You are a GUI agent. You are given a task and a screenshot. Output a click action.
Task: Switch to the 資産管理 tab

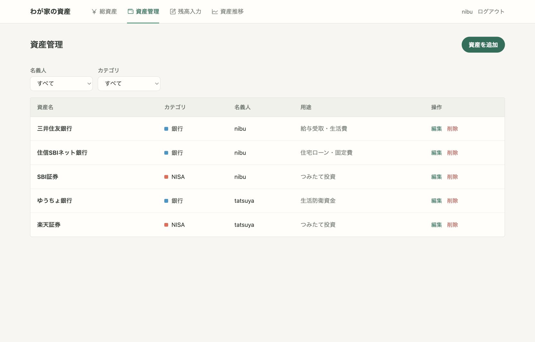point(143,12)
